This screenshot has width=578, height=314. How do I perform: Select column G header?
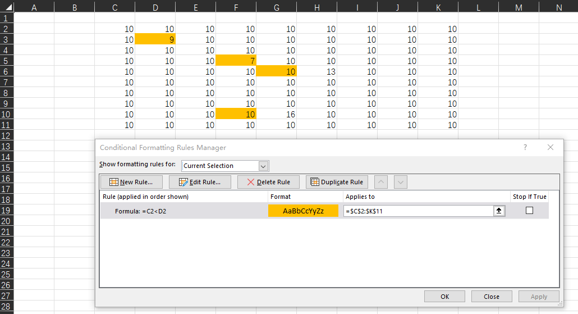[x=277, y=7]
